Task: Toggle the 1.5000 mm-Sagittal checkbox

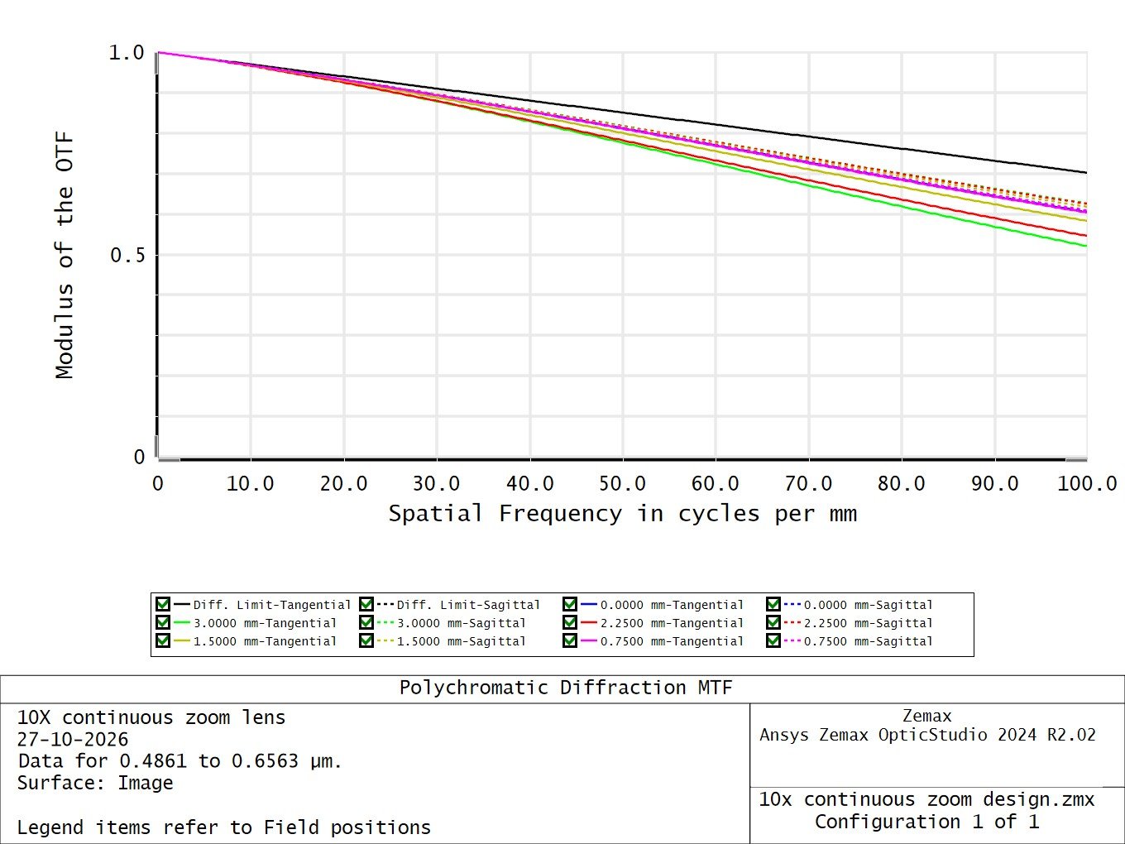Action: coord(366,641)
